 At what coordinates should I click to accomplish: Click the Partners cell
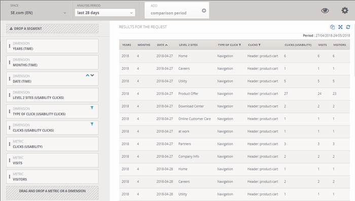coord(185,144)
